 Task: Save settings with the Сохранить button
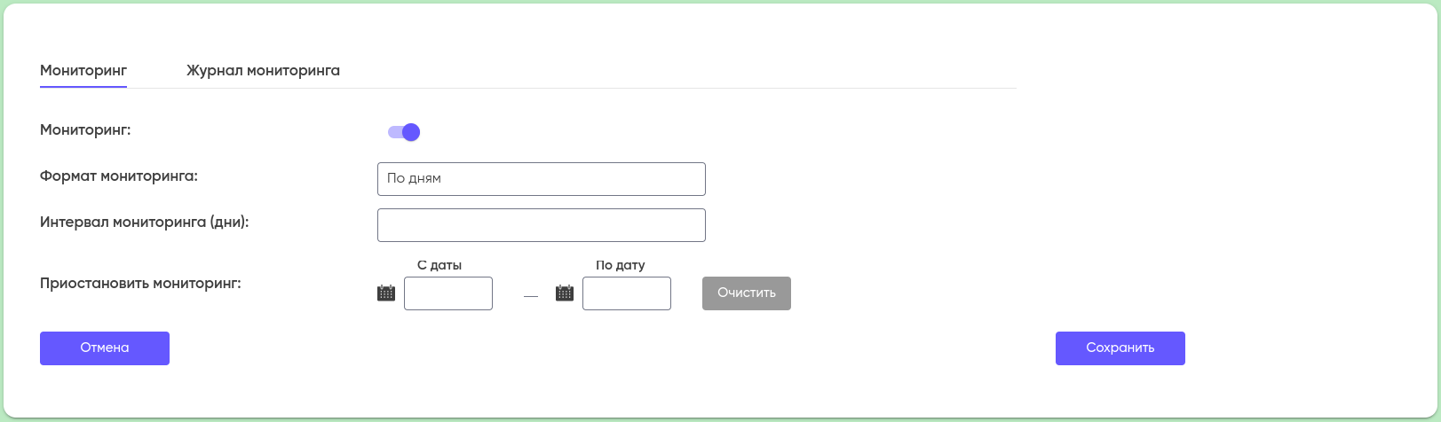click(x=1120, y=348)
